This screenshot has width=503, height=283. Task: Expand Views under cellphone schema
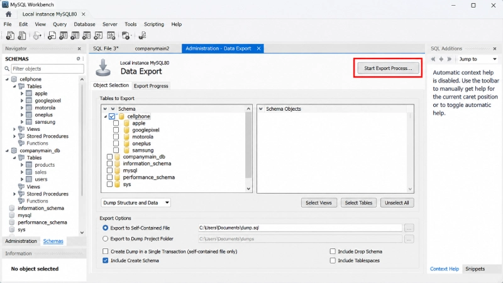pyautogui.click(x=14, y=129)
